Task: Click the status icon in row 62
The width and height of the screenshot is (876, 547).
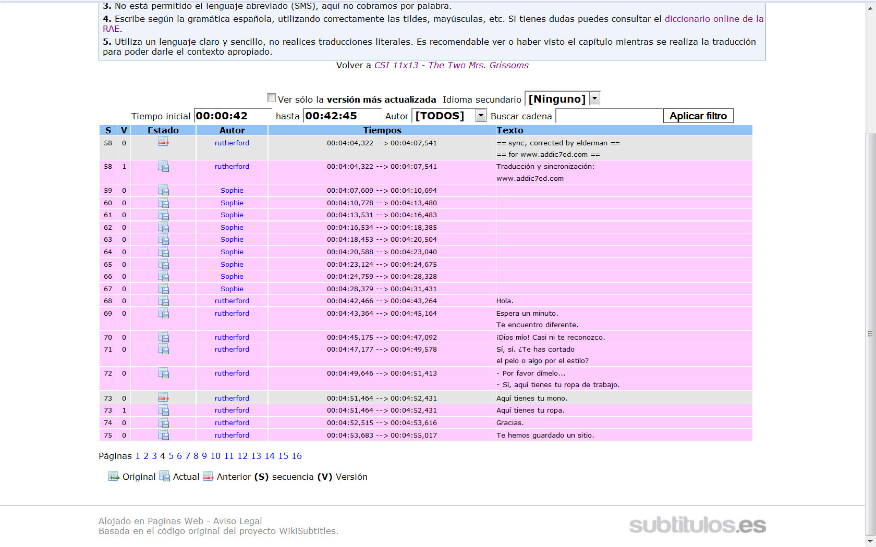Action: pyautogui.click(x=163, y=227)
